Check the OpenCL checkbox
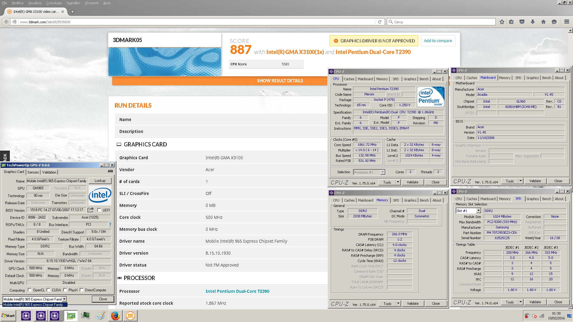 (30, 290)
